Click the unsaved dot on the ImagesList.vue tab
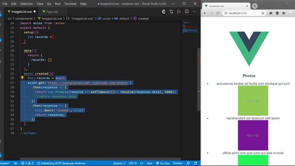Image resolution: width=295 pixels, height=166 pixels. point(35,12)
